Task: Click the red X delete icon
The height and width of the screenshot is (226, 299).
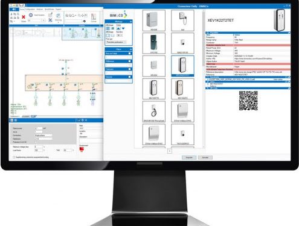Action: pos(24,17)
